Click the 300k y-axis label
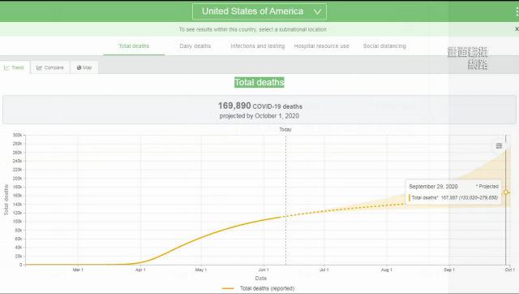Viewport: 519px width, 294px height. (17, 136)
